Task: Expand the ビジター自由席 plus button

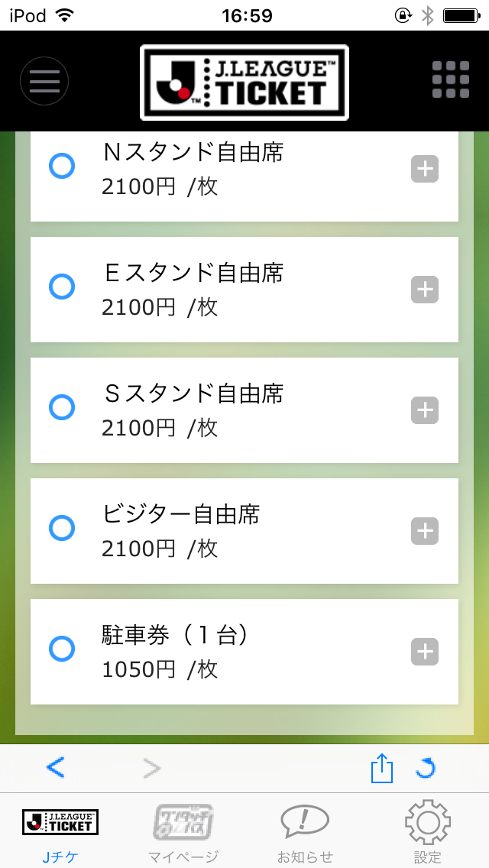Action: coord(425,531)
